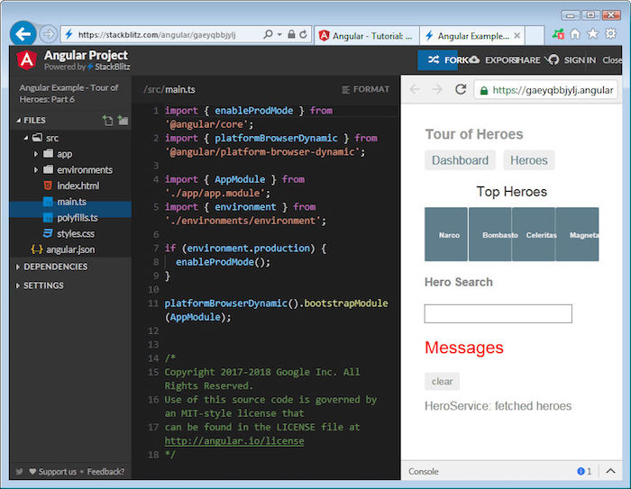Image resolution: width=631 pixels, height=489 pixels.
Task: Click the FORMAT button in the editor
Action: click(365, 89)
